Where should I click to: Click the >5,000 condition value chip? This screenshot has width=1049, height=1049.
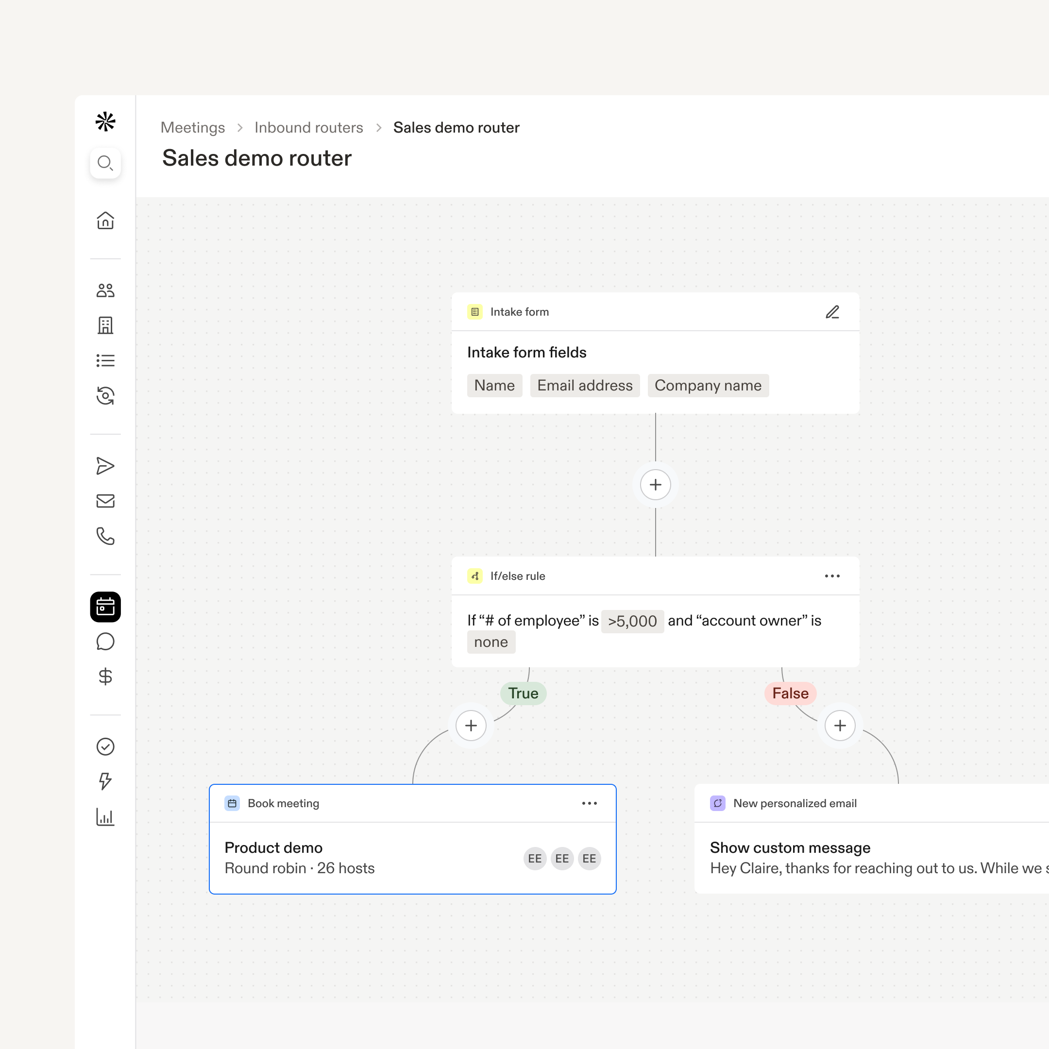pos(632,621)
